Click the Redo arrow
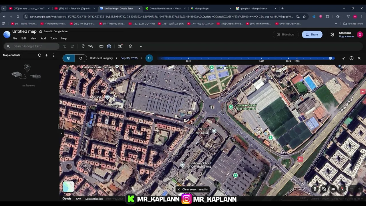The width and height of the screenshot is (366, 206). (x=72, y=46)
